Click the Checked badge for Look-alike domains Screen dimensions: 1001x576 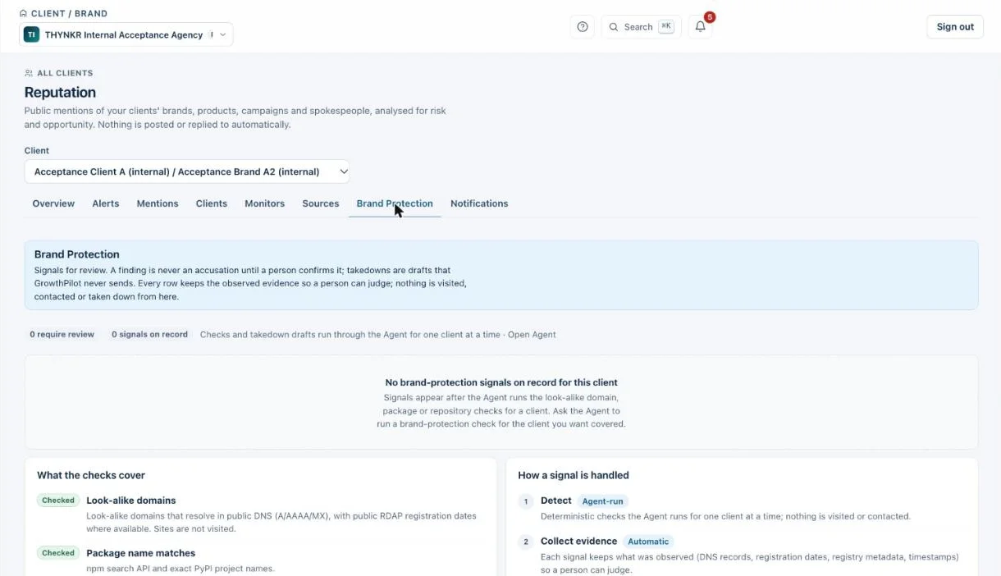(x=58, y=501)
